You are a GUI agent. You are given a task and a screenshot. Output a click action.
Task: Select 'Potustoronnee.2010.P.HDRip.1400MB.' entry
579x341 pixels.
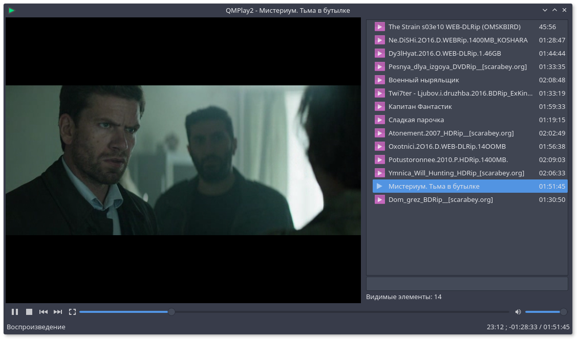(470, 160)
